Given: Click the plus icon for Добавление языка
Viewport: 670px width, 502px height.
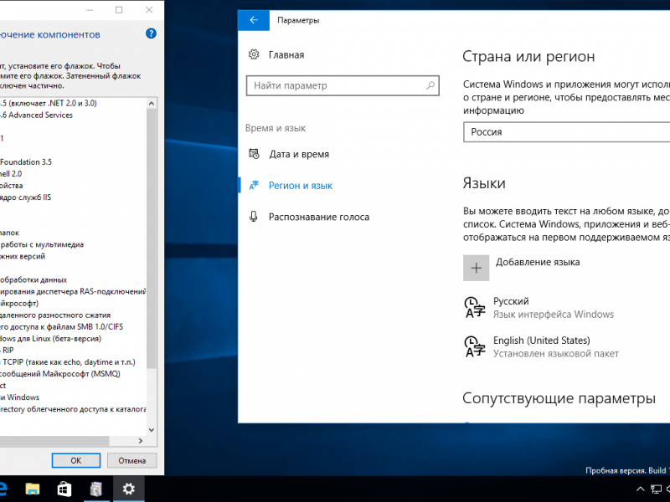Looking at the screenshot, I should pyautogui.click(x=476, y=268).
